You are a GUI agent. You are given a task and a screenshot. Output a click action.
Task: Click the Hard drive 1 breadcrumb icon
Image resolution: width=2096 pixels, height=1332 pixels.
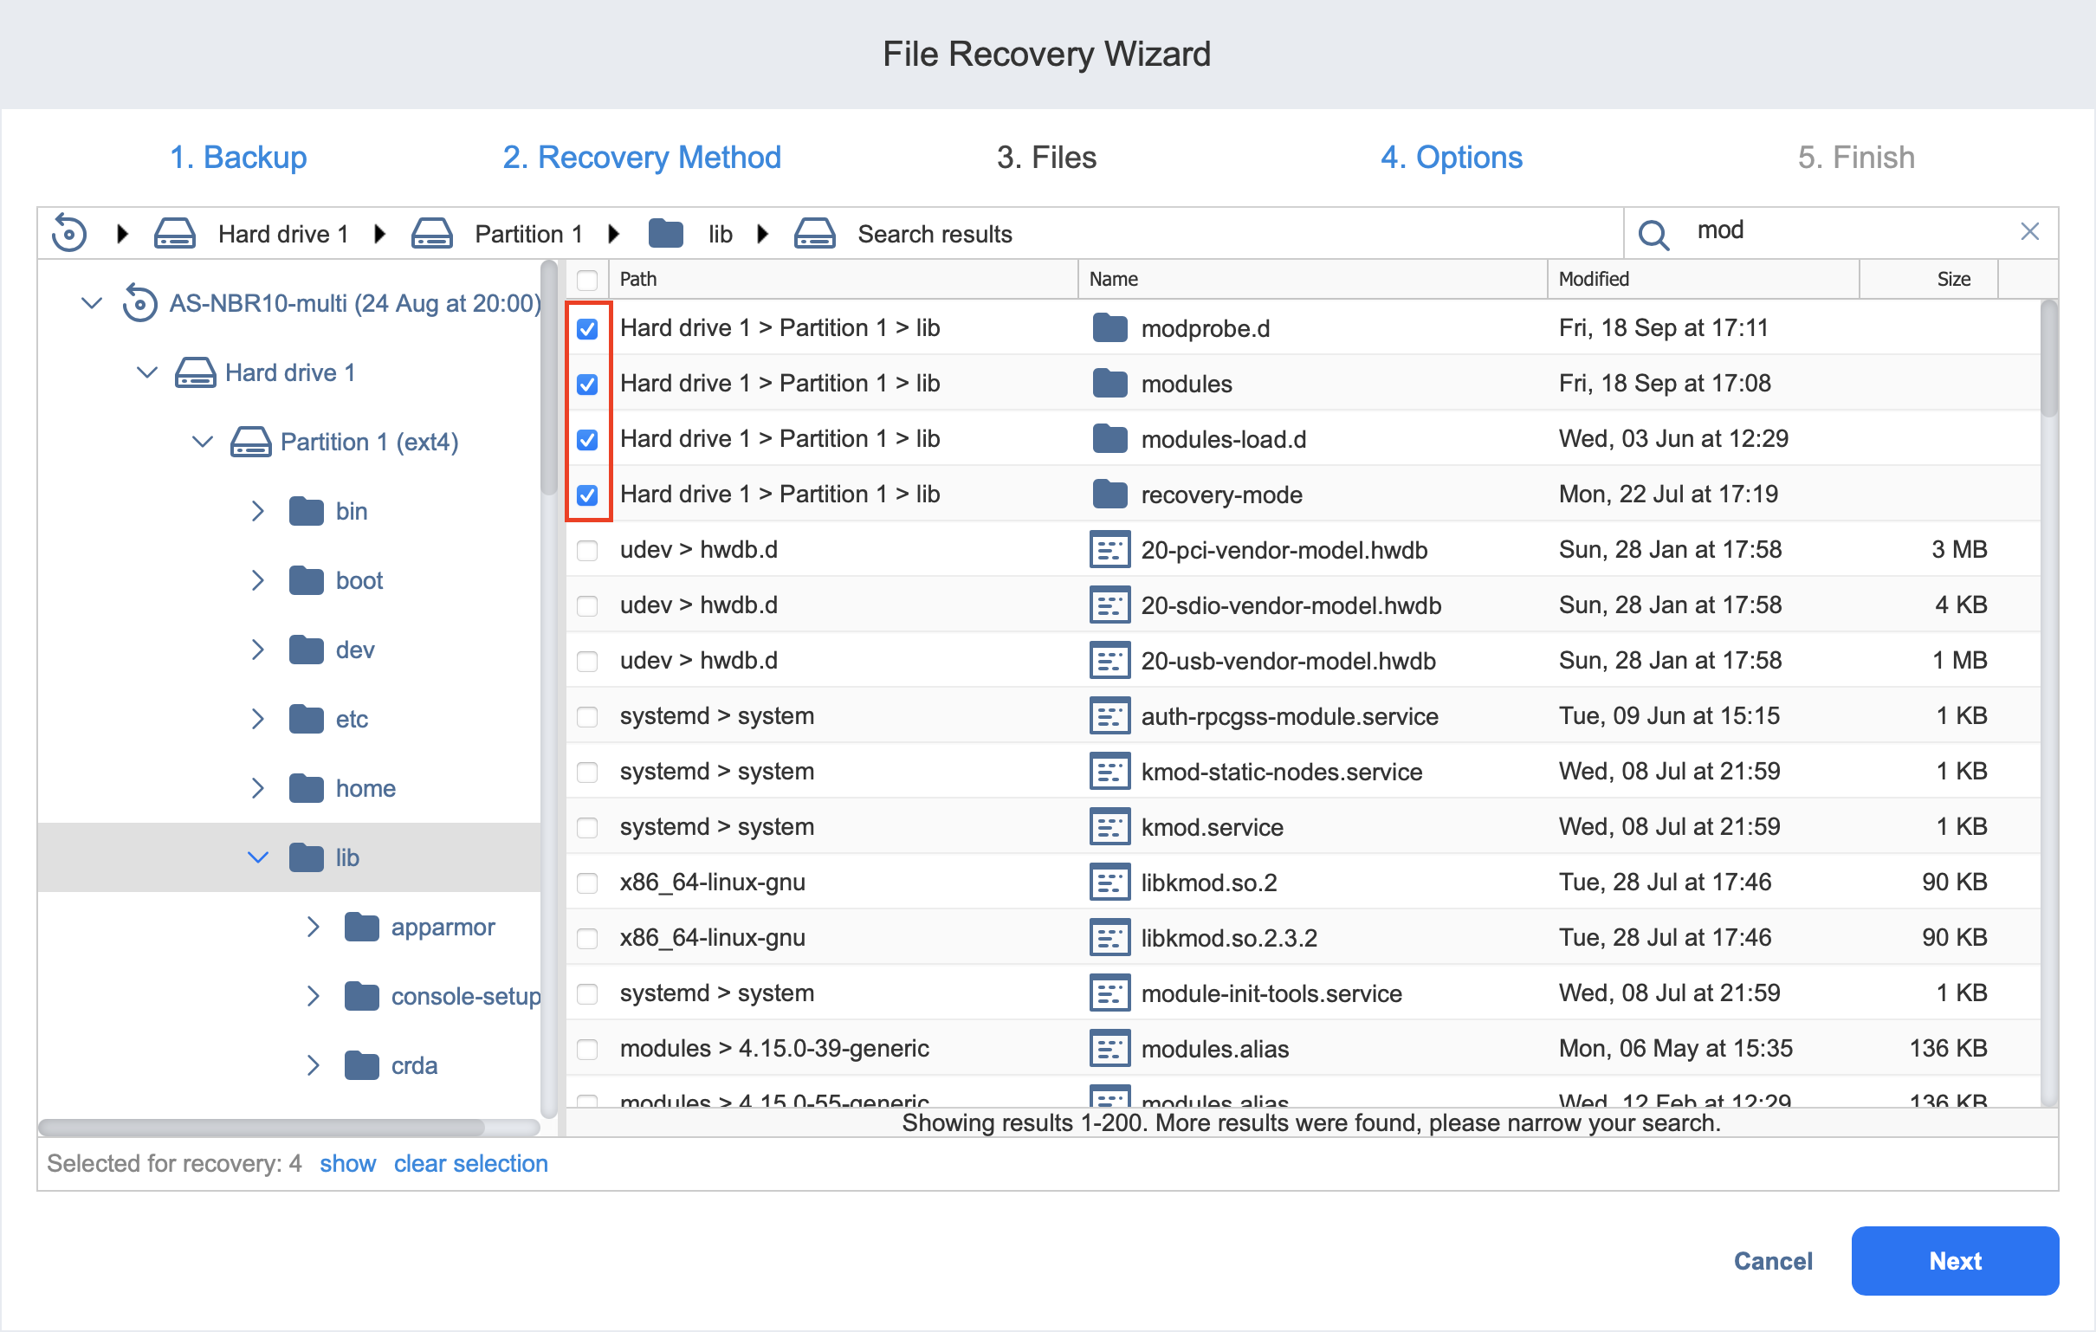pyautogui.click(x=174, y=233)
